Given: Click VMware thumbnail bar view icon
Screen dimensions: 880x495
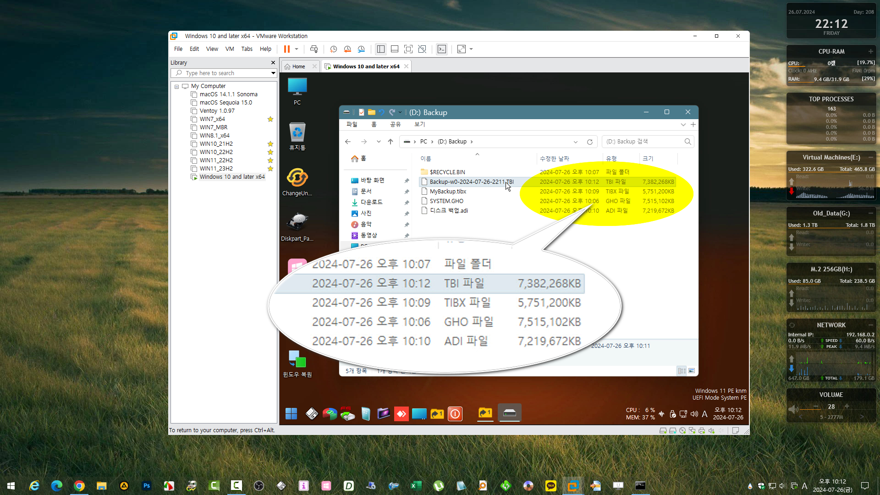Looking at the screenshot, I should point(395,49).
